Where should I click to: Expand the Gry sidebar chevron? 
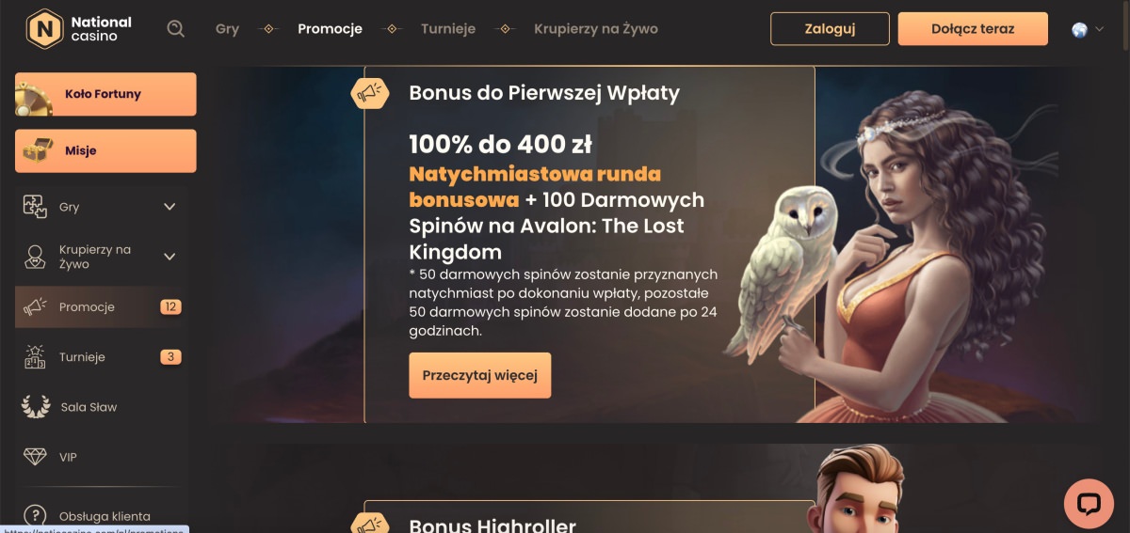169,207
